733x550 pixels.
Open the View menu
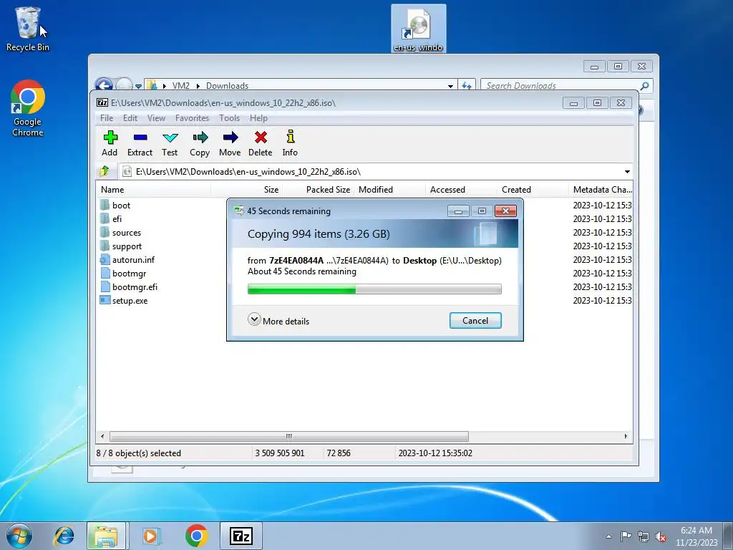click(156, 118)
